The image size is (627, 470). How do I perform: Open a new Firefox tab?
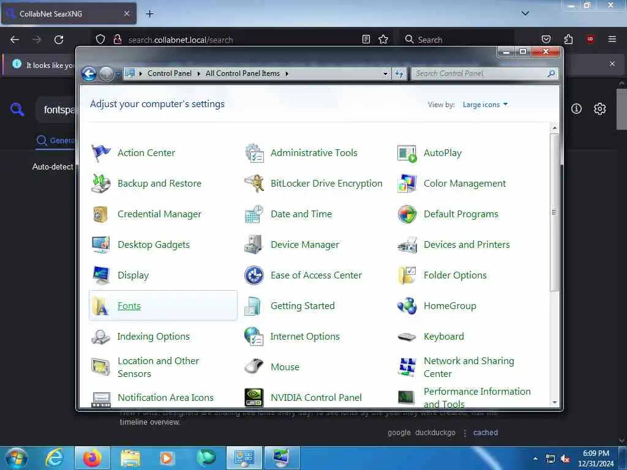tap(149, 14)
